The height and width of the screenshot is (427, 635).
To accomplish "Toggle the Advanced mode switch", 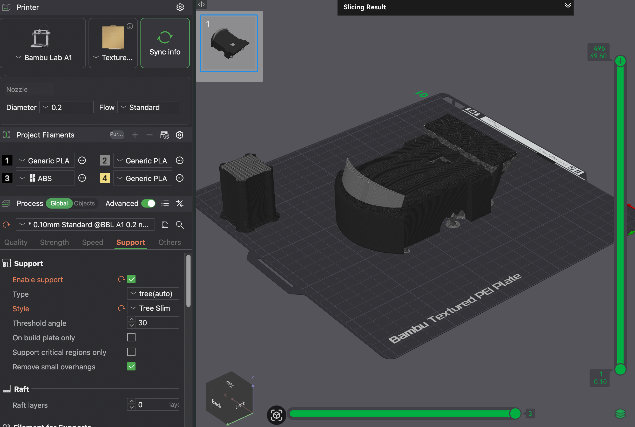I will tap(148, 203).
